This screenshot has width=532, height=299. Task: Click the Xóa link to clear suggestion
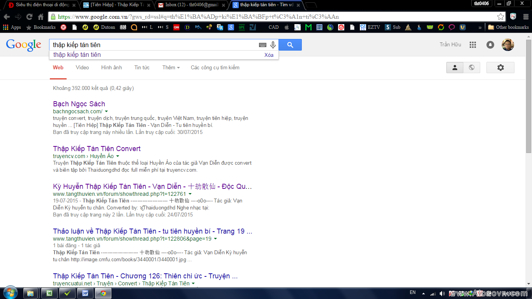tap(270, 55)
